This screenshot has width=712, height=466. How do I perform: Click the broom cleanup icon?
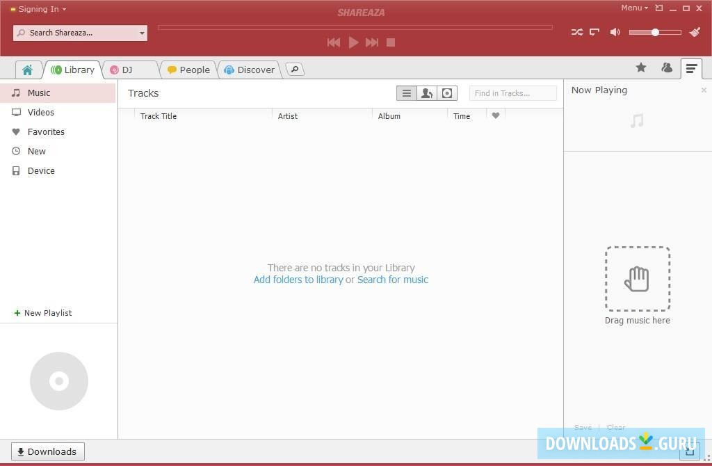(x=695, y=32)
